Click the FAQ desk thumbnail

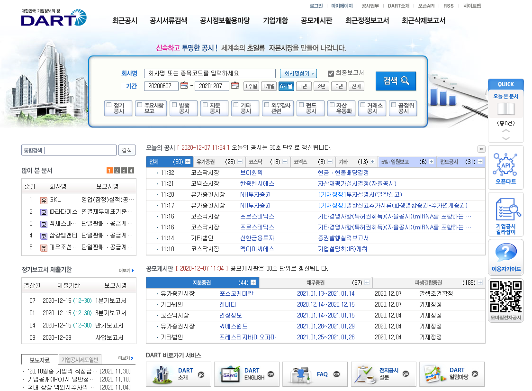(301, 375)
